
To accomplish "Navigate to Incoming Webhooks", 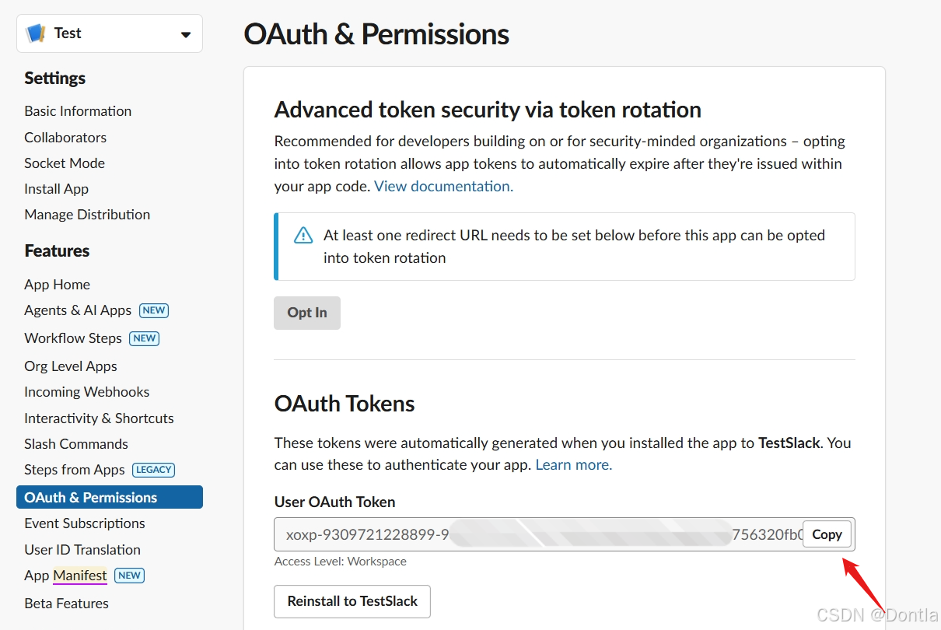I will (86, 392).
